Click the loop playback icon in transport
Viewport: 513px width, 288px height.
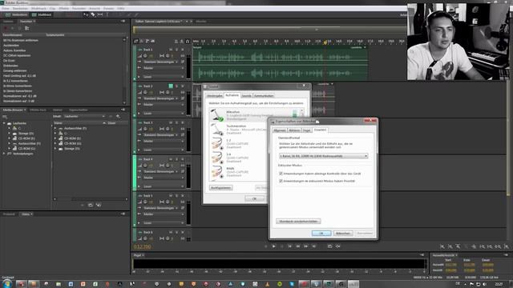pos(329,246)
